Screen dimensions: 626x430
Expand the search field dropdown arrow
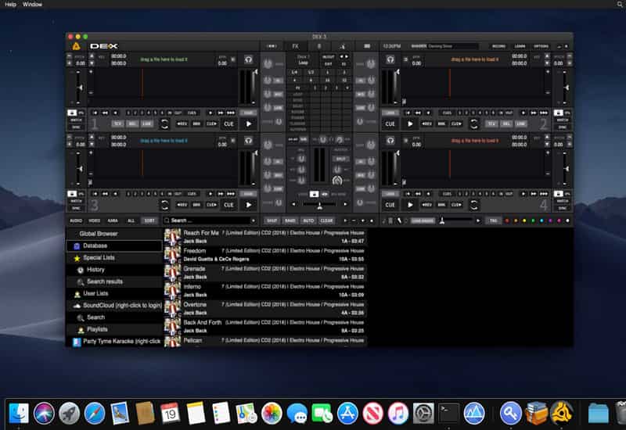click(254, 220)
